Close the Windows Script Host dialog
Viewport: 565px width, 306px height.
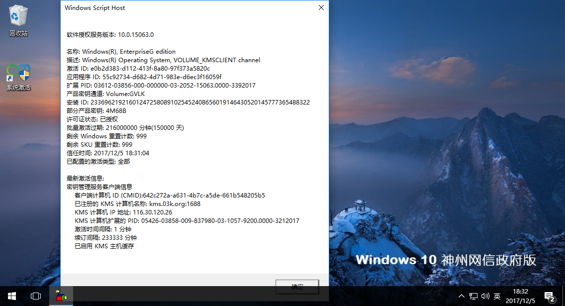(x=321, y=7)
